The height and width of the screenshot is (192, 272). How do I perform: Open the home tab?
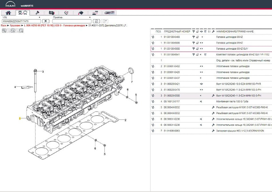pos(8,13)
